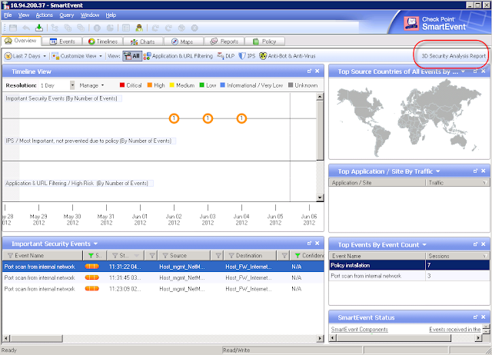The width and height of the screenshot is (492, 355).
Task: Click the properties list toolbar icon
Action: [126, 28]
